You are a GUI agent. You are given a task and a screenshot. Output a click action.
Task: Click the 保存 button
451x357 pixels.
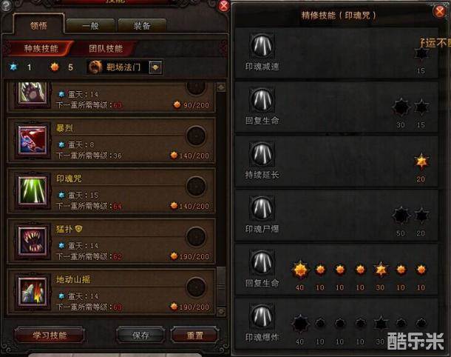tap(140, 335)
